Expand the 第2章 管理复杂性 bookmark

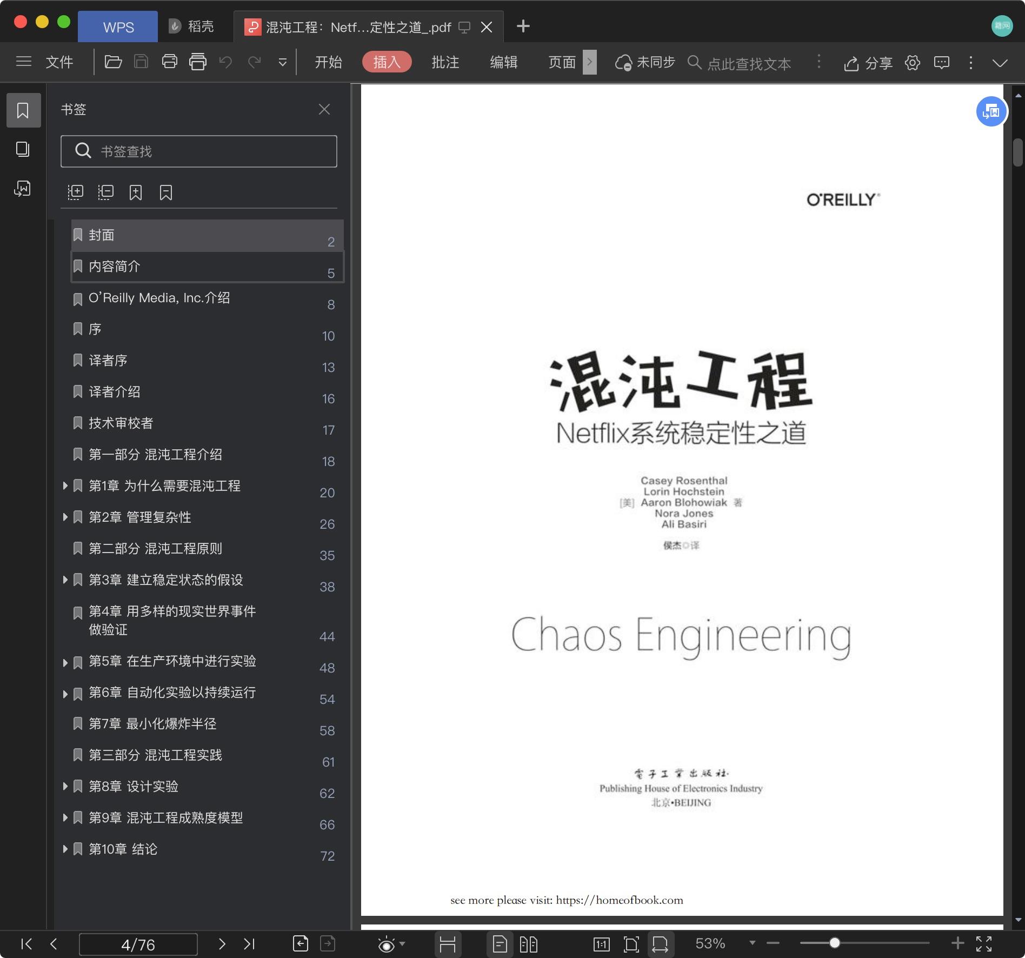click(x=65, y=517)
